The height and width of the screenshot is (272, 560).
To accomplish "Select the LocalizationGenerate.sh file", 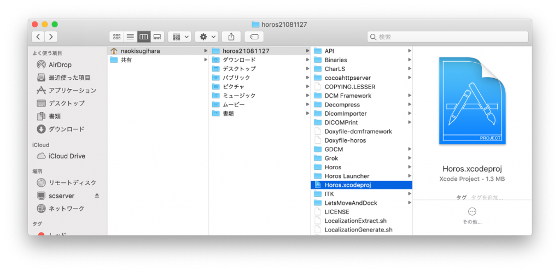I will (362, 230).
